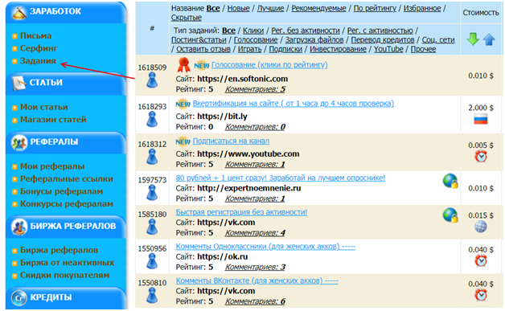Click the pawn icon for task 1618312
The height and width of the screenshot is (311, 505).
(x=152, y=157)
